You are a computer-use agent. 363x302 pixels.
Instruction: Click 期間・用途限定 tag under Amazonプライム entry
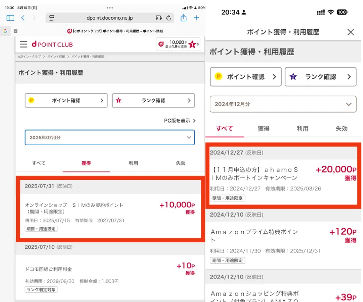click(x=227, y=261)
